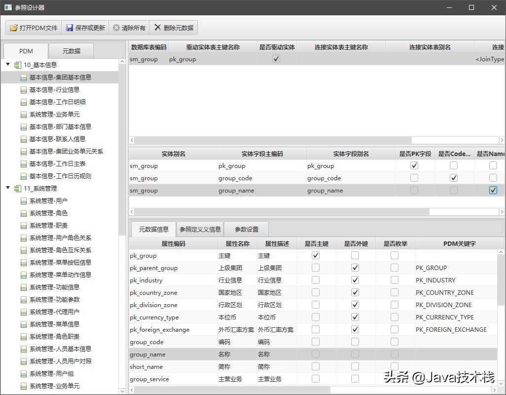Toggle 是否PK字段 checkbox for pk_group field

coord(414,165)
